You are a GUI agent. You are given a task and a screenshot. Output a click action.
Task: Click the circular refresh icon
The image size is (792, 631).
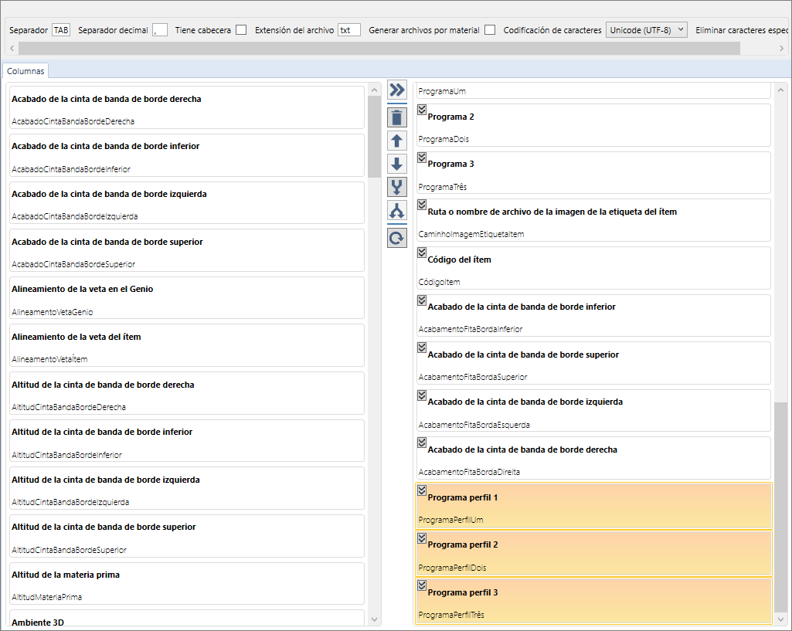pyautogui.click(x=397, y=238)
